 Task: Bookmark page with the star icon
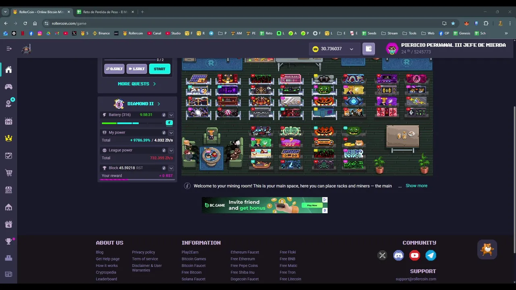[x=453, y=23]
